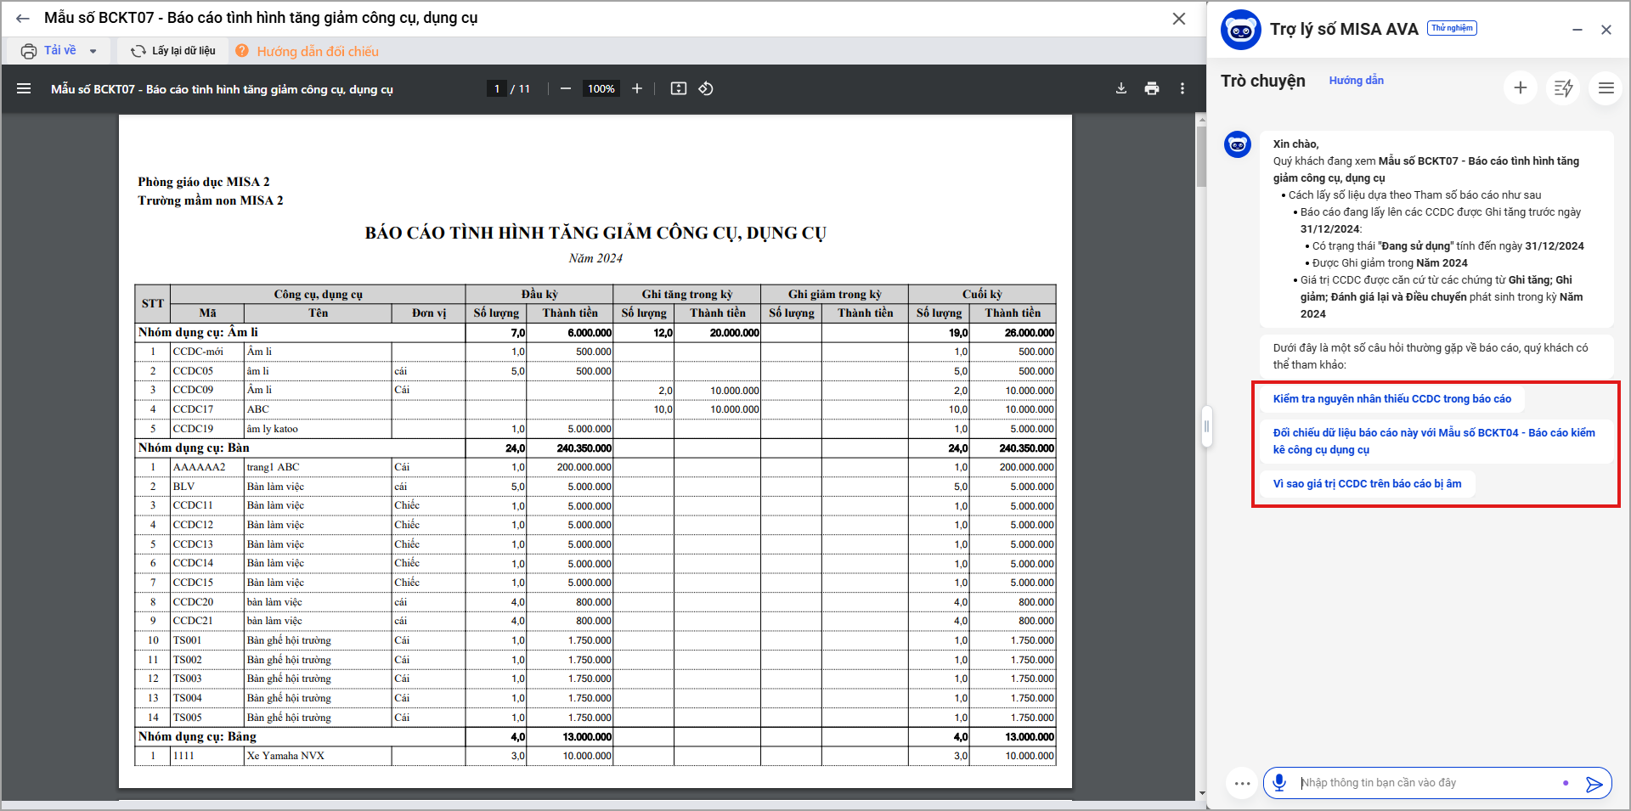Click the PDF vertical scrollbar thumb
Viewport: 1631px width, 811px height.
(1201, 157)
